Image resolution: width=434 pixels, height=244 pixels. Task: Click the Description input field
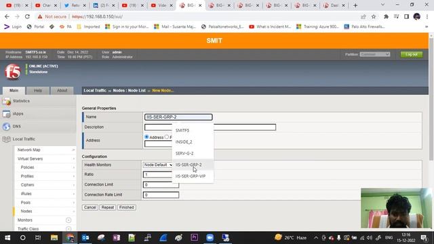tap(210, 127)
